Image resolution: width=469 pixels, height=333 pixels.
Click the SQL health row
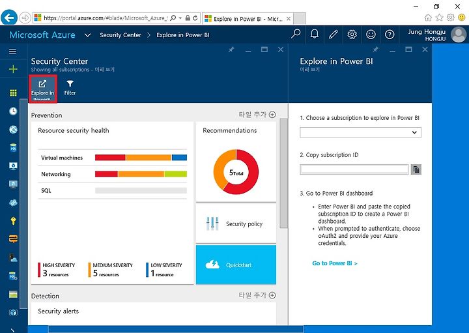(113, 190)
